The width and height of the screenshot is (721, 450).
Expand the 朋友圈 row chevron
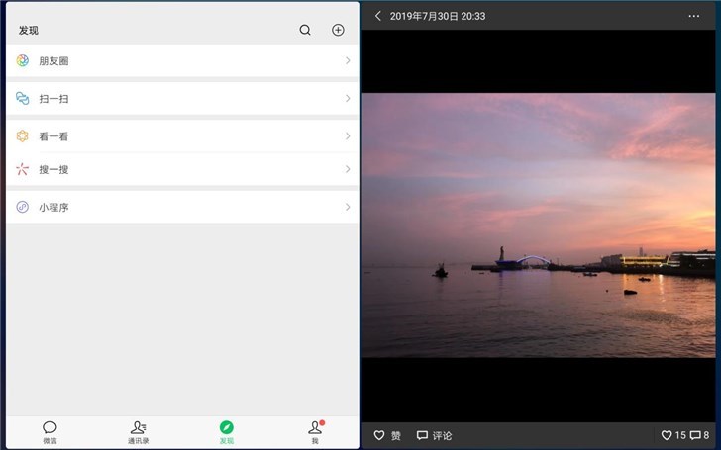tap(348, 60)
